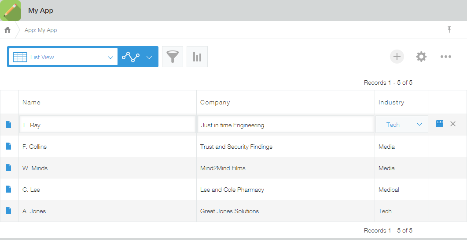Click the My App pencil logo

(11, 11)
